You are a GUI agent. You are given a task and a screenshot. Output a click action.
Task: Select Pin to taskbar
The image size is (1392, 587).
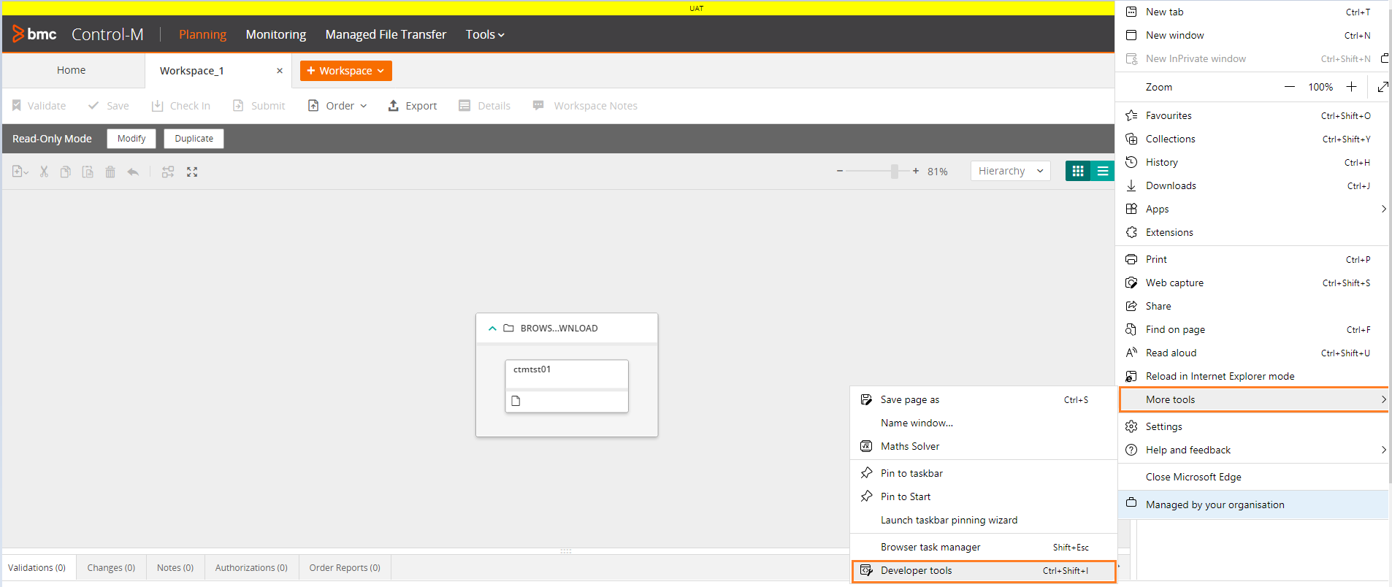pyautogui.click(x=984, y=473)
